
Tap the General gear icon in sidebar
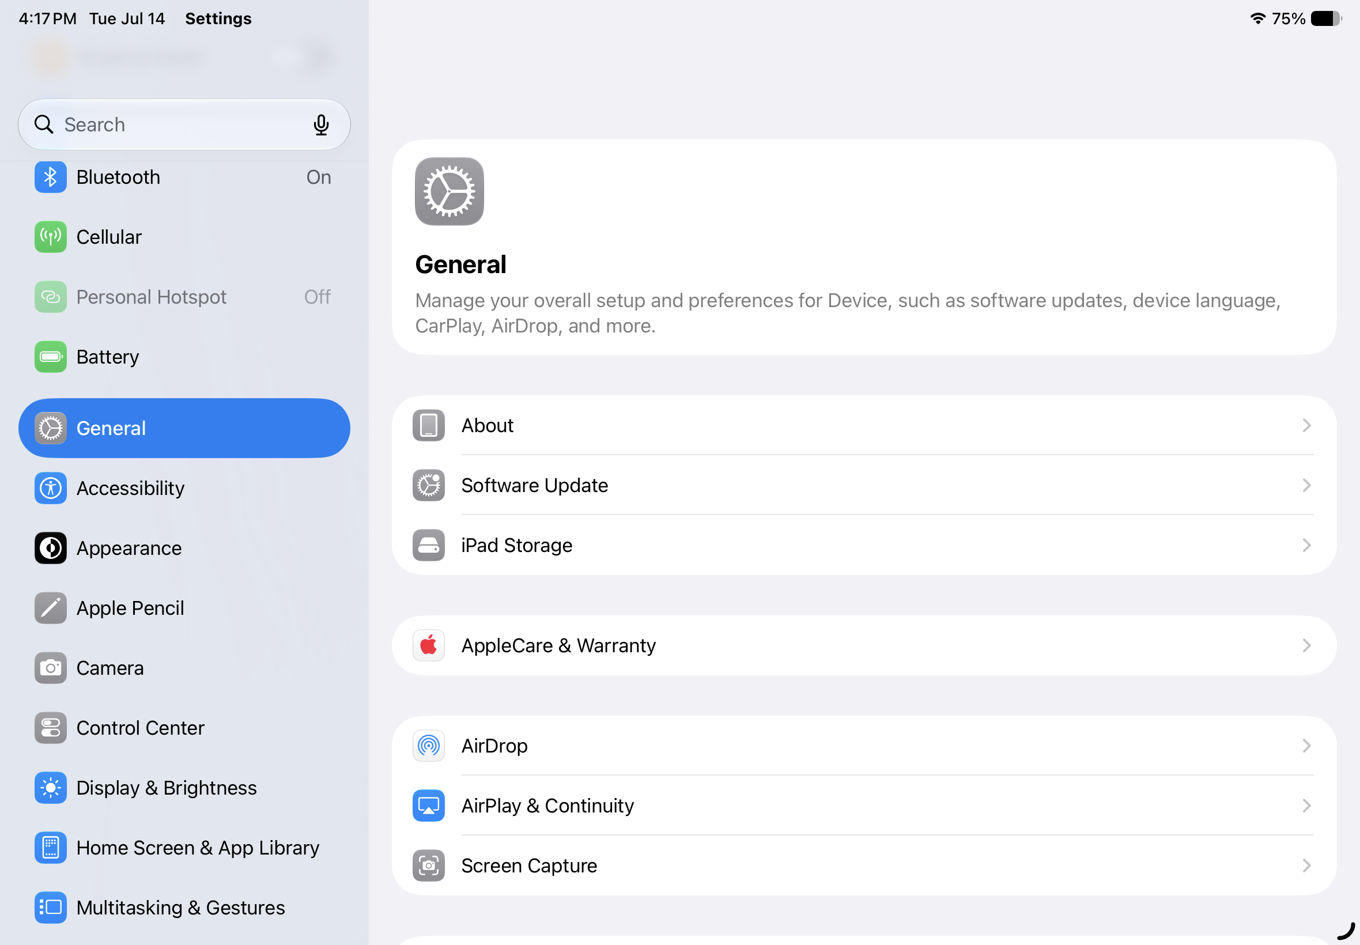(50, 428)
